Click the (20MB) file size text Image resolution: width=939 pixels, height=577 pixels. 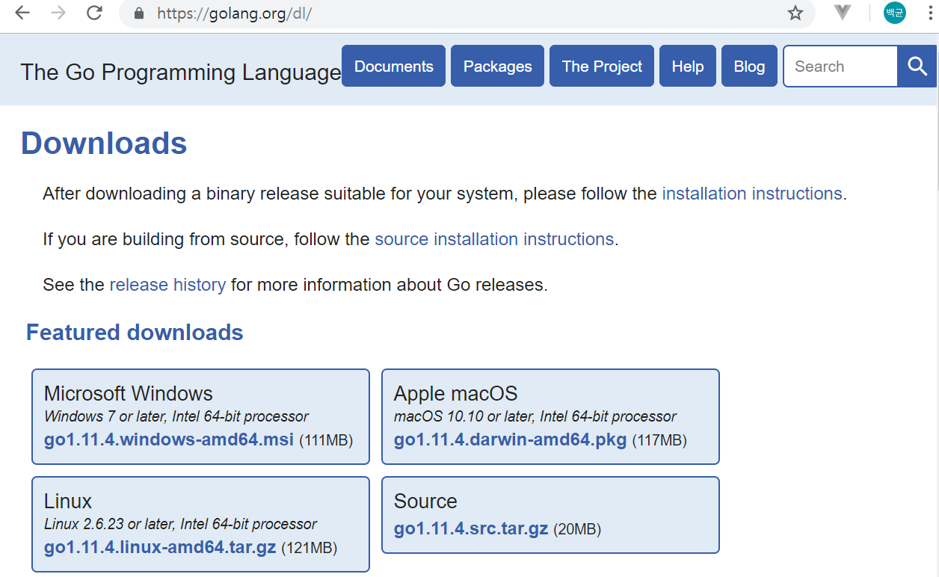(577, 530)
